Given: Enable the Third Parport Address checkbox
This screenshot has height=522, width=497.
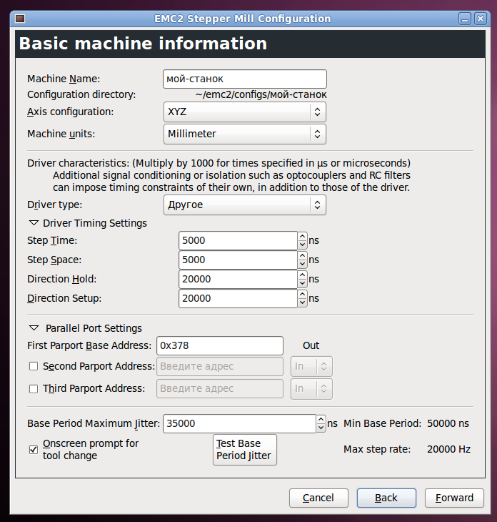Looking at the screenshot, I should click(x=34, y=389).
